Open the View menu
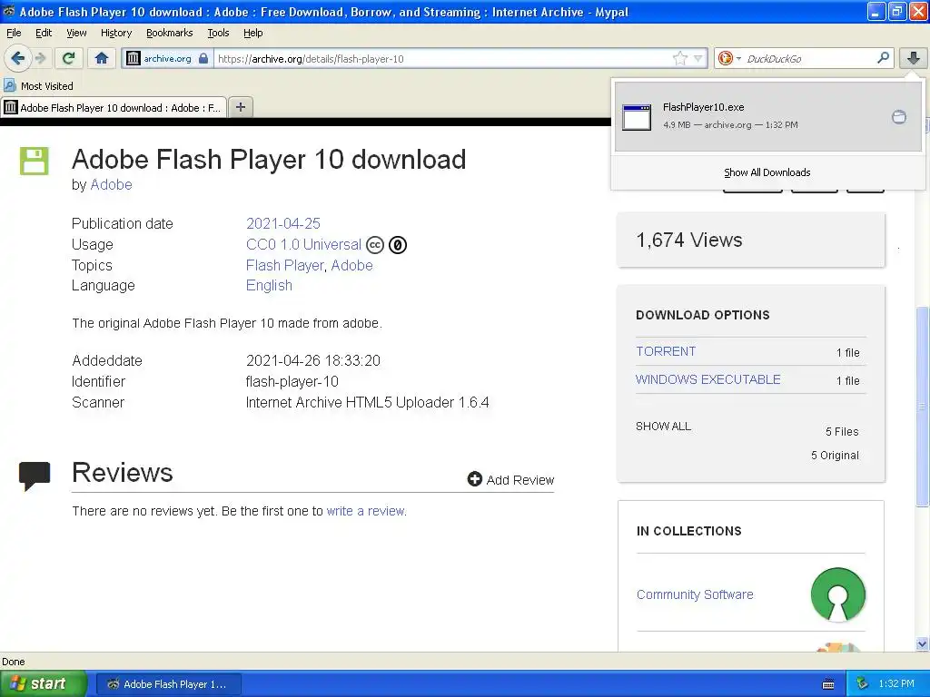The image size is (930, 697). click(76, 33)
